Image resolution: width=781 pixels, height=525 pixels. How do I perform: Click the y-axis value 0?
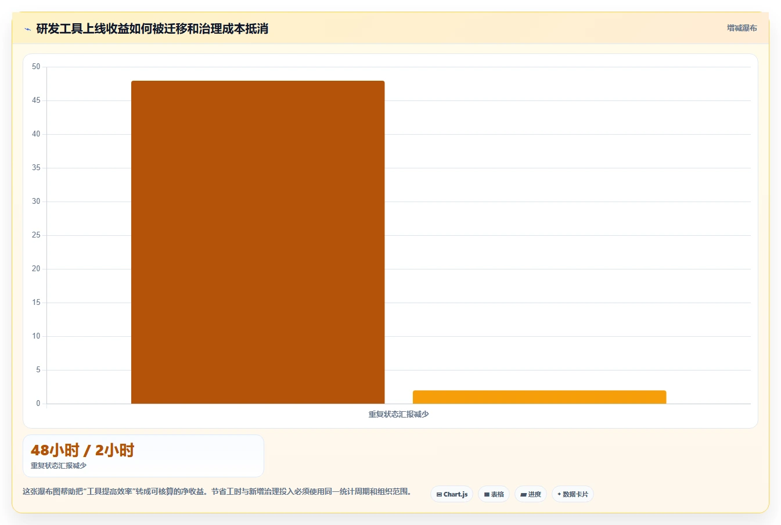pyautogui.click(x=38, y=404)
